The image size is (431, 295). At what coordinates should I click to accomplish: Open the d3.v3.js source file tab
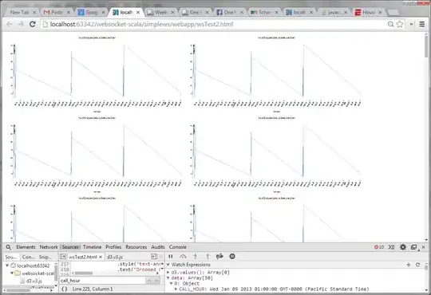(x=115, y=257)
